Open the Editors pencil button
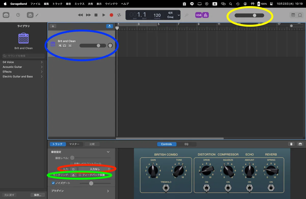This screenshot has height=199, width=306. point(37,15)
